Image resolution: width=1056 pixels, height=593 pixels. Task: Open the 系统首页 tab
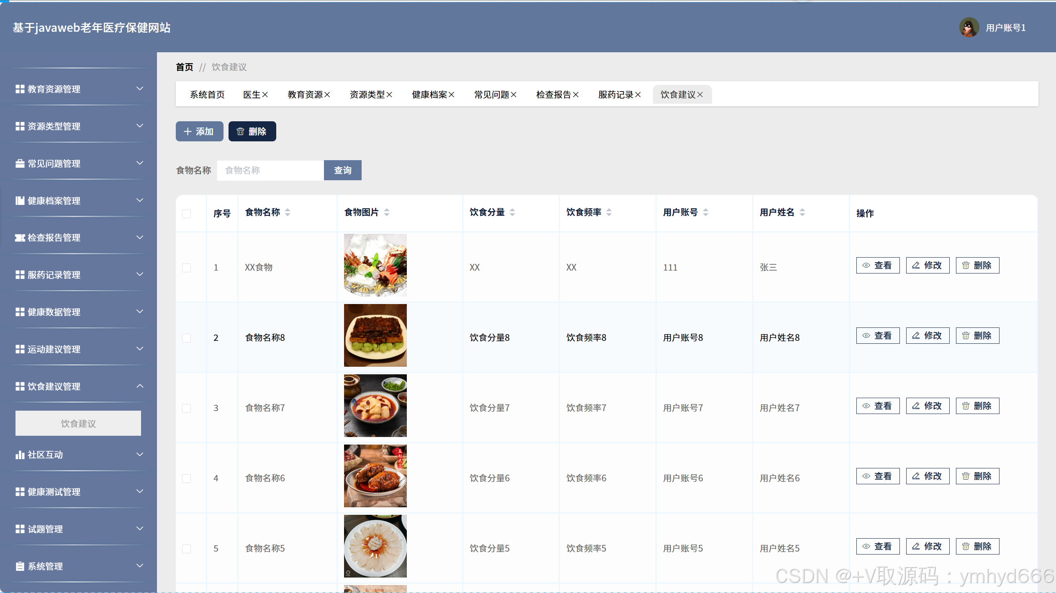[207, 95]
